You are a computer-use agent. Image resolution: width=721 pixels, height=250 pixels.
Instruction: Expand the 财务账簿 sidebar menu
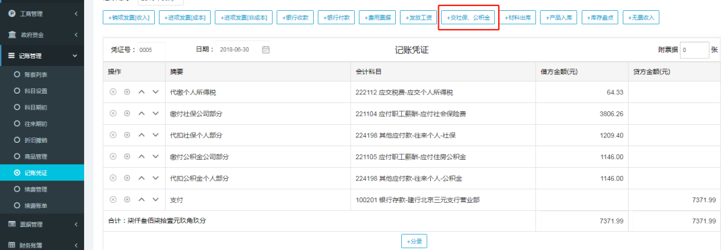(x=42, y=245)
